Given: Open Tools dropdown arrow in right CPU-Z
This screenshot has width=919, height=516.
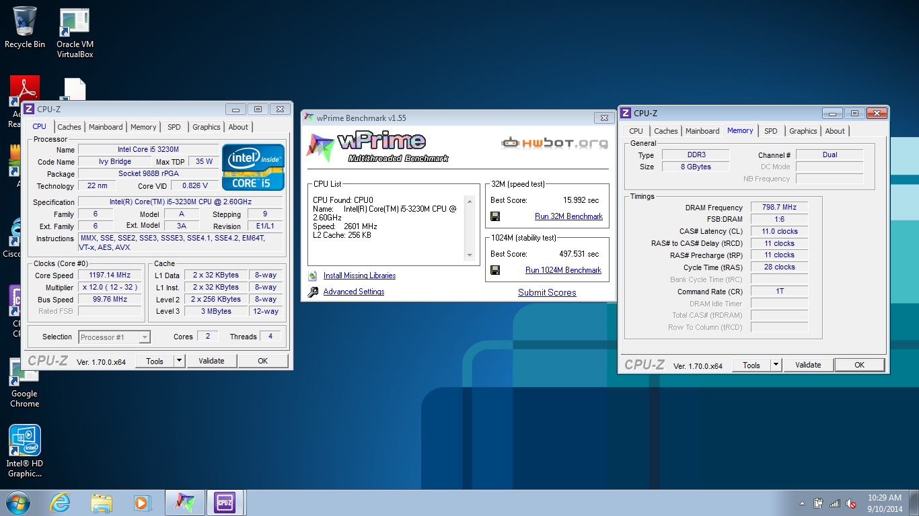Looking at the screenshot, I should pos(776,365).
